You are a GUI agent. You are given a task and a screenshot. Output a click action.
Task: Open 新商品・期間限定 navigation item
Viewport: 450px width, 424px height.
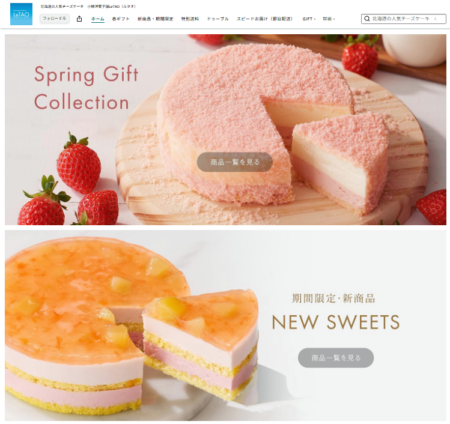155,19
